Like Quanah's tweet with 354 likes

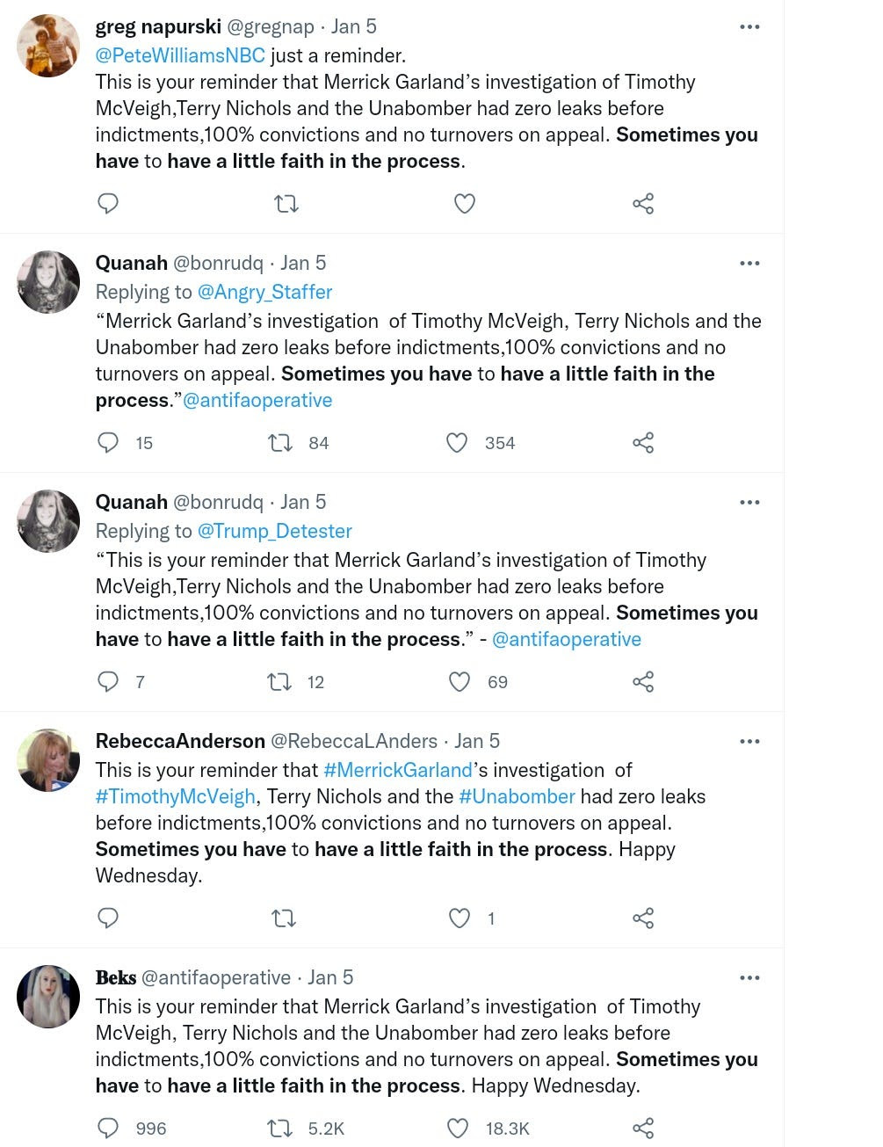pos(457,442)
